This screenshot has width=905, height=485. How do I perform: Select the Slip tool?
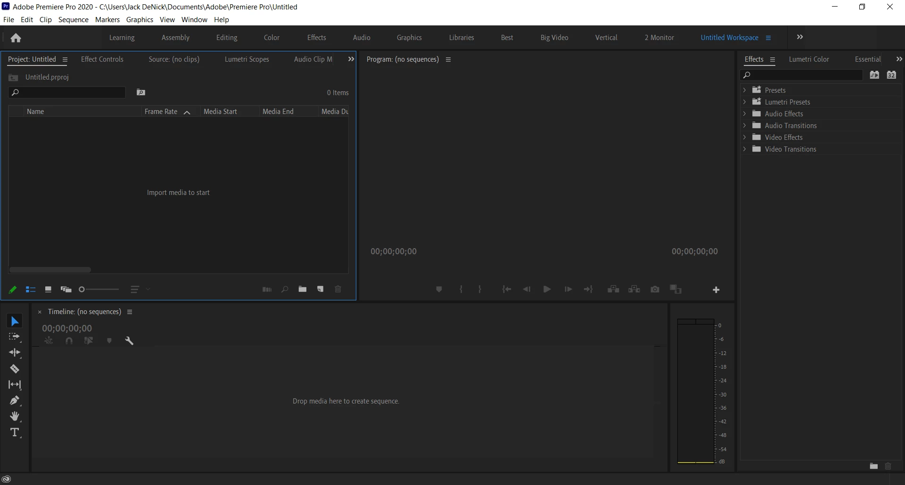point(15,385)
